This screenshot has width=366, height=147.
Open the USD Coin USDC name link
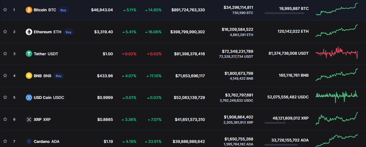pos(49,98)
